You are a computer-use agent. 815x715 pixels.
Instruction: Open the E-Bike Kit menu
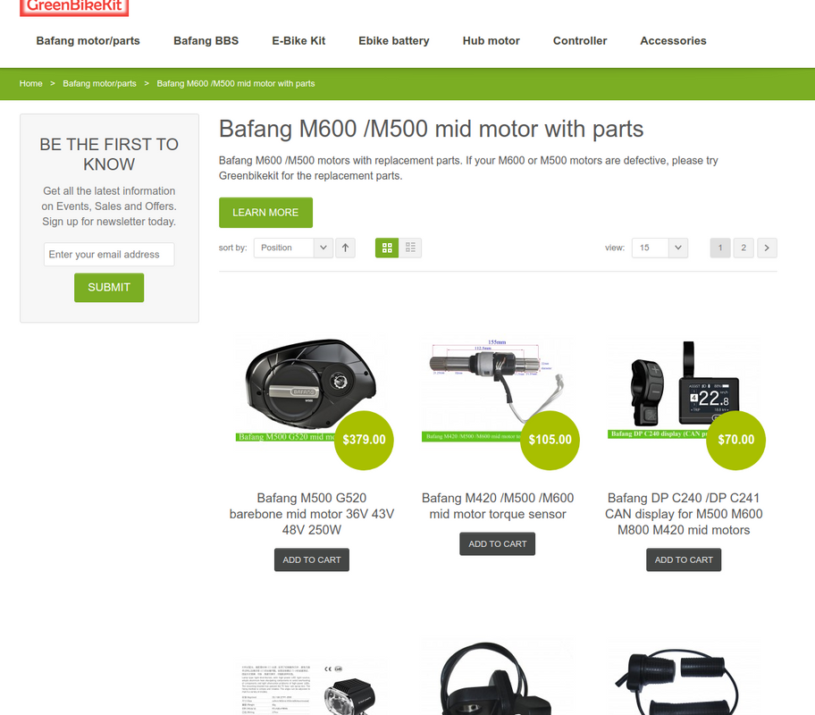tap(298, 40)
